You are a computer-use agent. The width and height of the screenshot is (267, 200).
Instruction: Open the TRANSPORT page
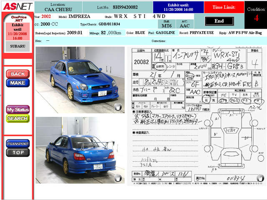tap(18, 144)
